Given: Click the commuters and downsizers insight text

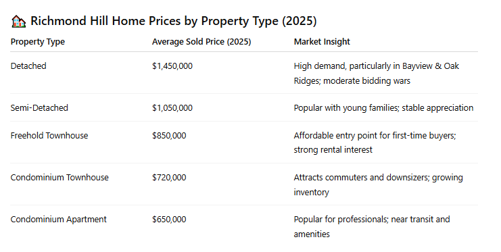Looking at the screenshot, I should [379, 184].
